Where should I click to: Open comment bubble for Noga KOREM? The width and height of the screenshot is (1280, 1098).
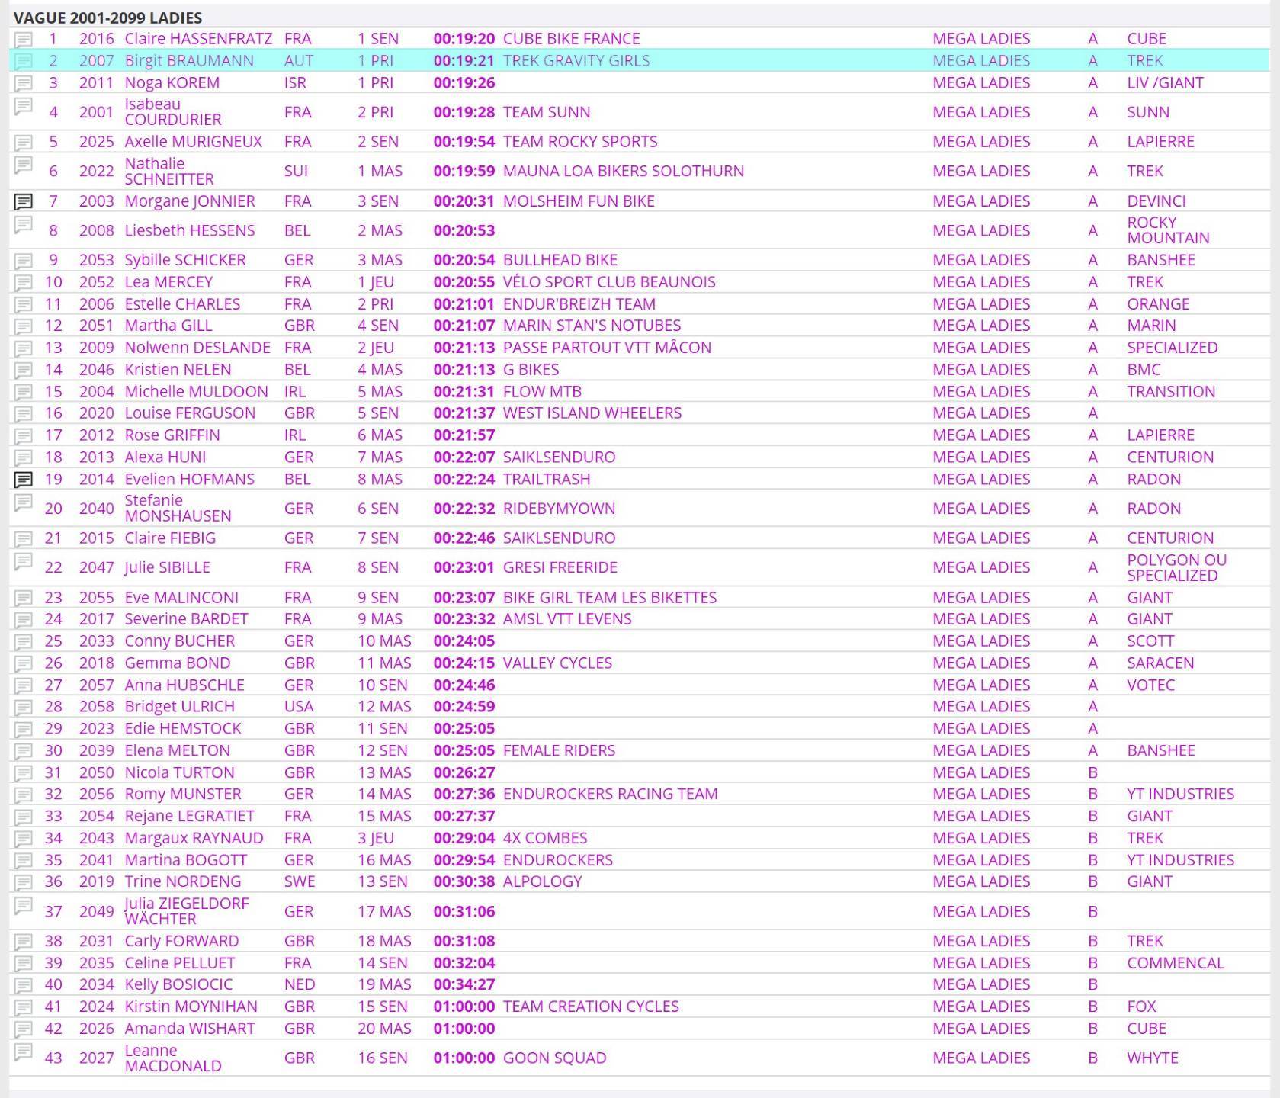pos(24,83)
